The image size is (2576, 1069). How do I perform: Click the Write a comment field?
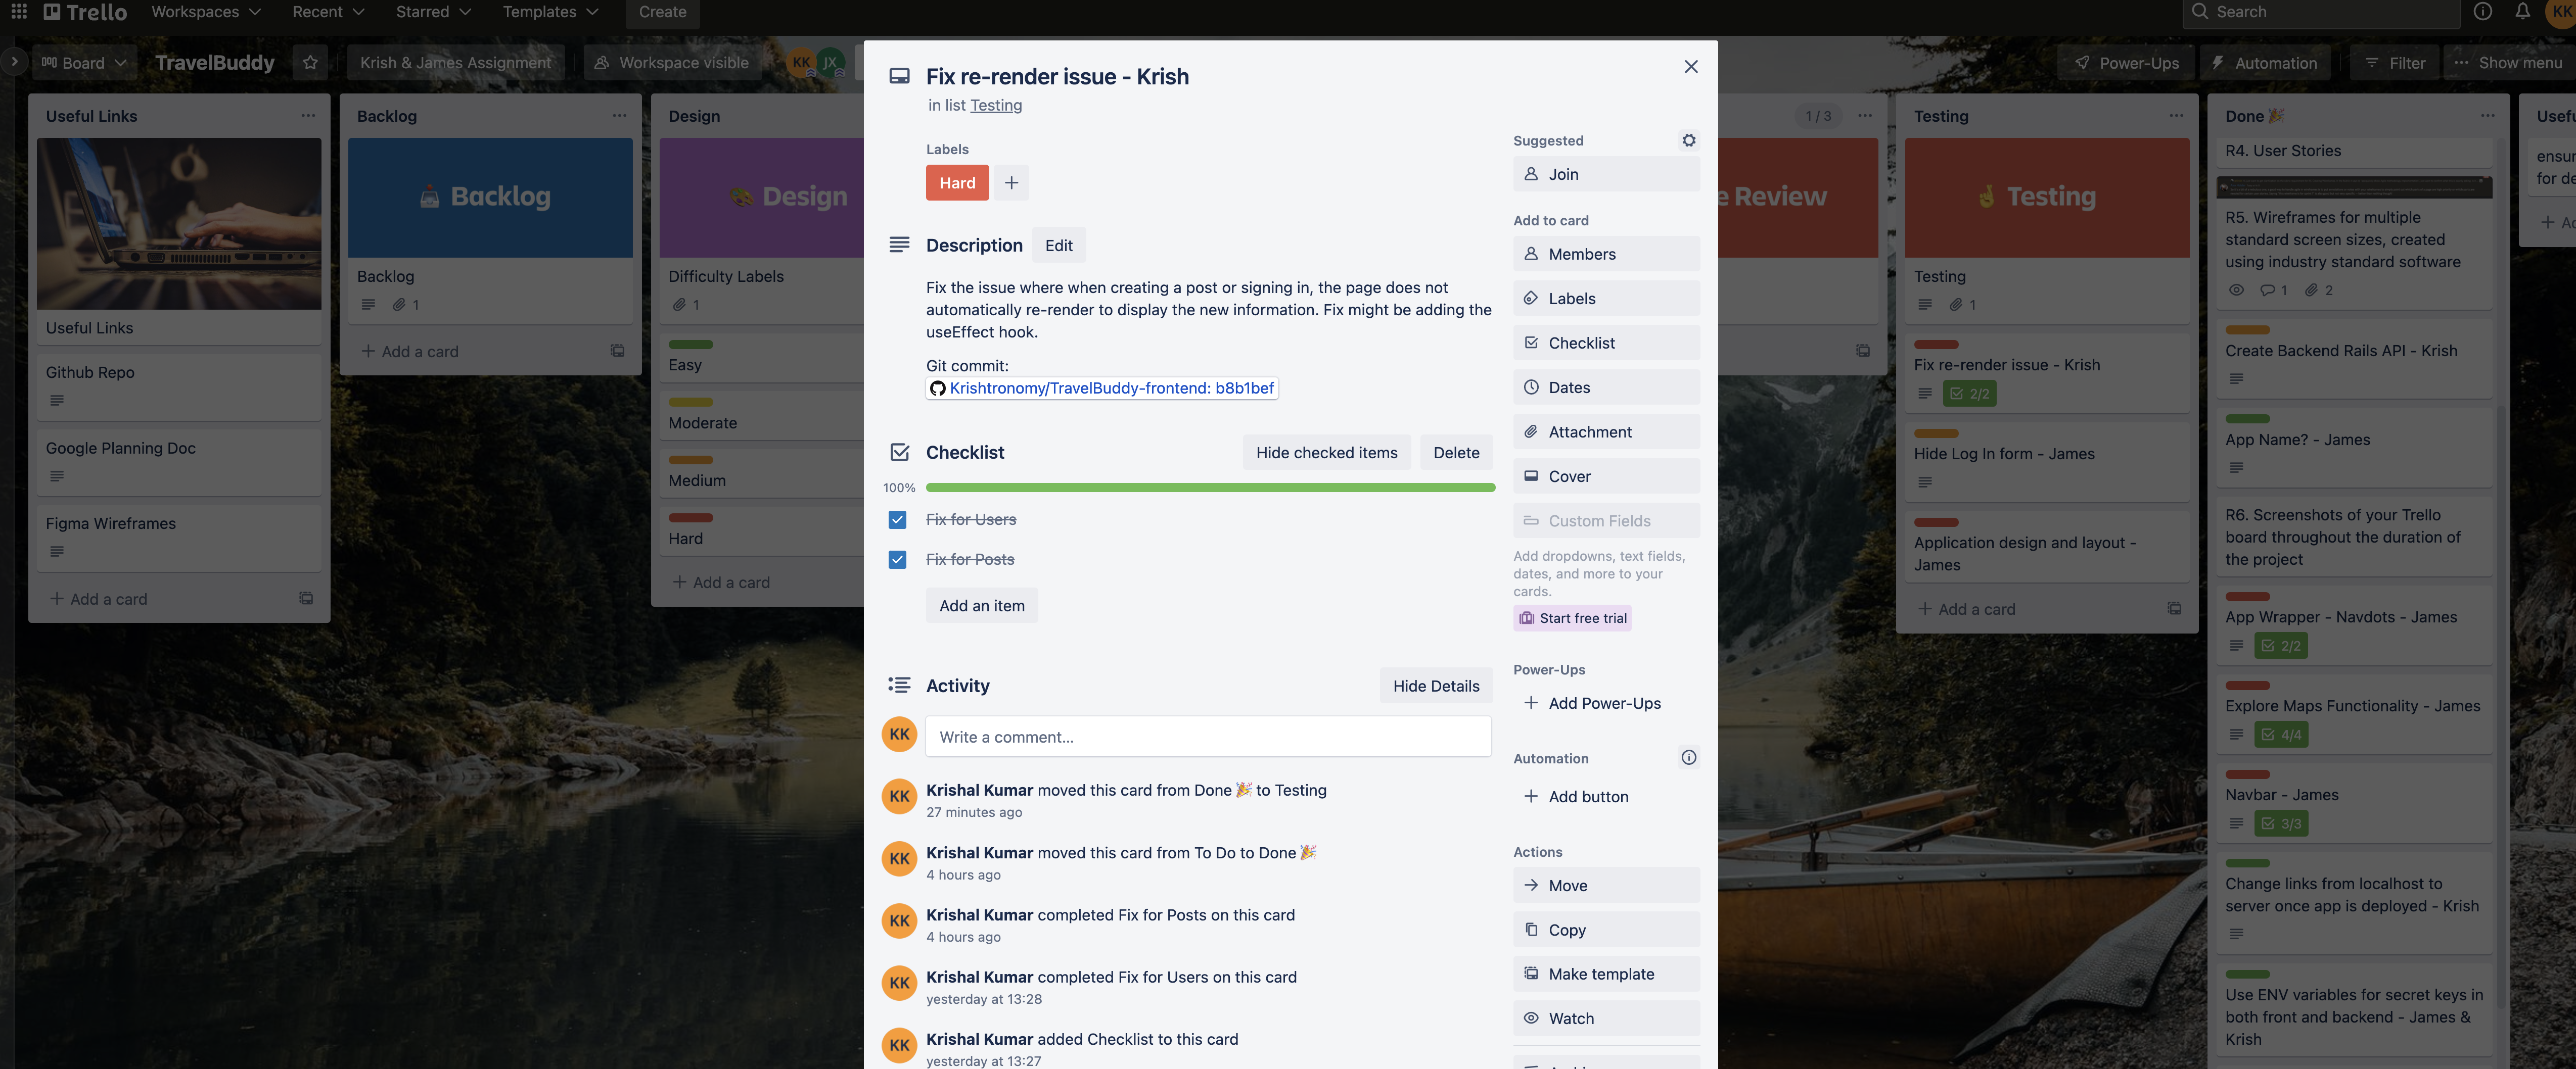click(1207, 737)
